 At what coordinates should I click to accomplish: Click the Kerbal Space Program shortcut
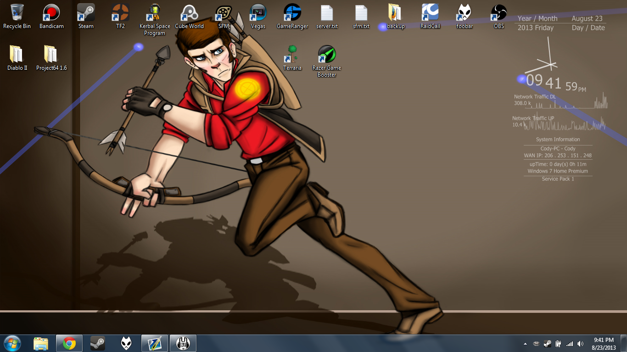click(x=155, y=20)
